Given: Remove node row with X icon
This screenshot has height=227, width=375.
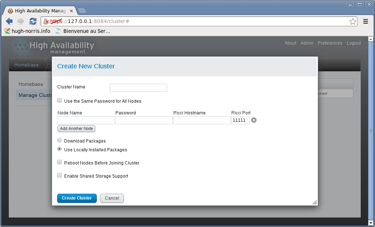Looking at the screenshot, I should (254, 120).
